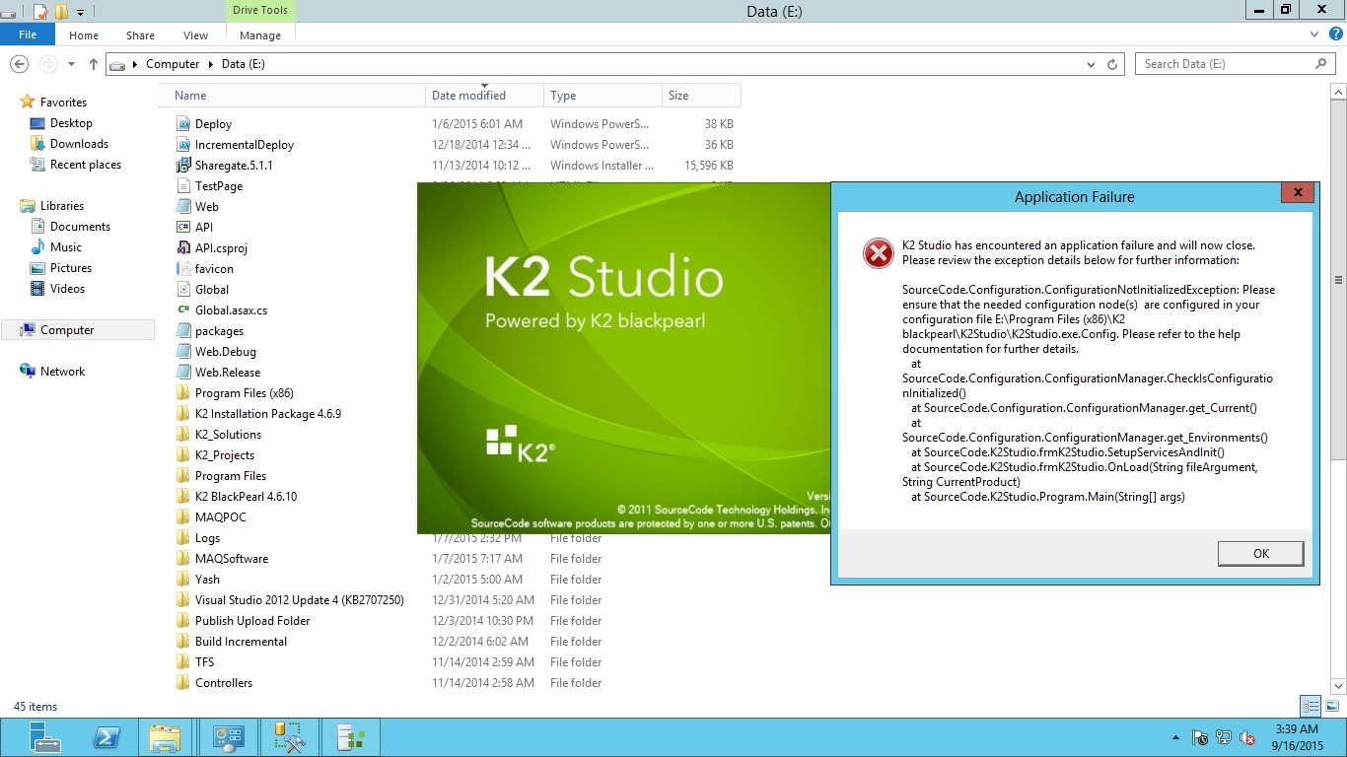Open Recent places in the sidebar

click(x=86, y=165)
